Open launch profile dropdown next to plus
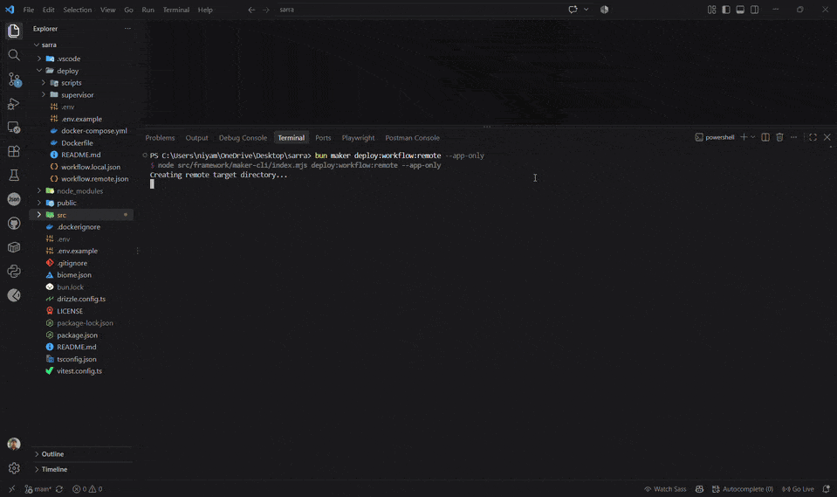Viewport: 837px width, 497px height. (752, 137)
